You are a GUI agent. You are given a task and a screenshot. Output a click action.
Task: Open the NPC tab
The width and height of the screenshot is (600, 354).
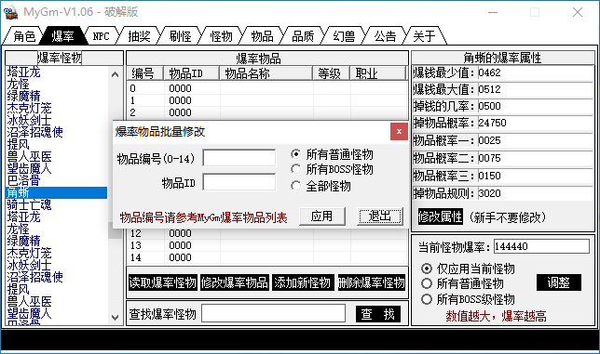pos(101,36)
